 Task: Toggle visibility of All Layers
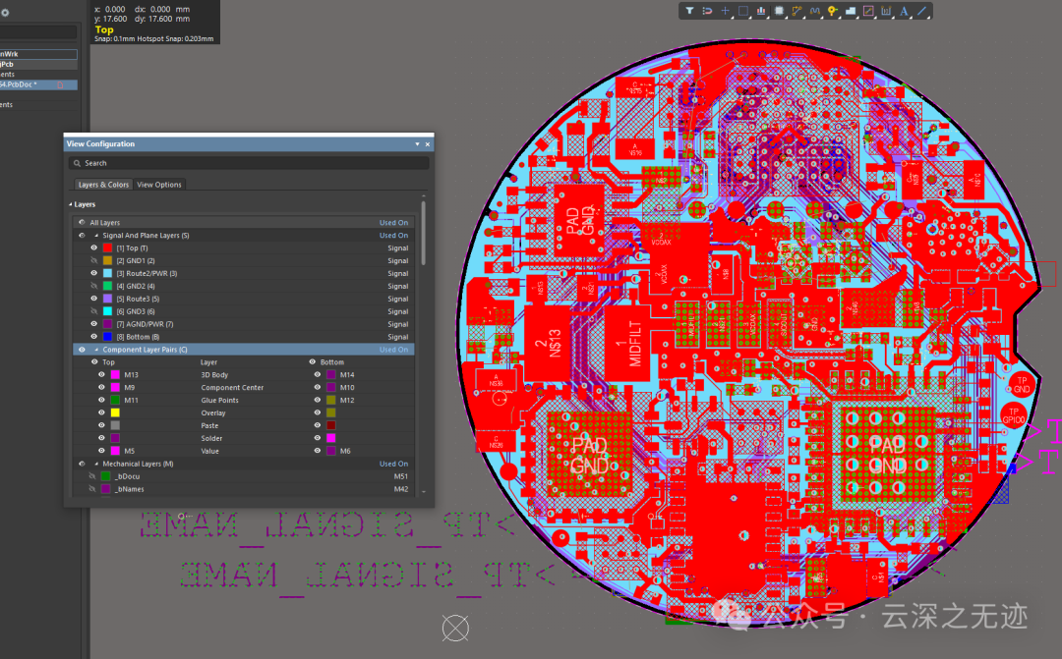point(82,223)
